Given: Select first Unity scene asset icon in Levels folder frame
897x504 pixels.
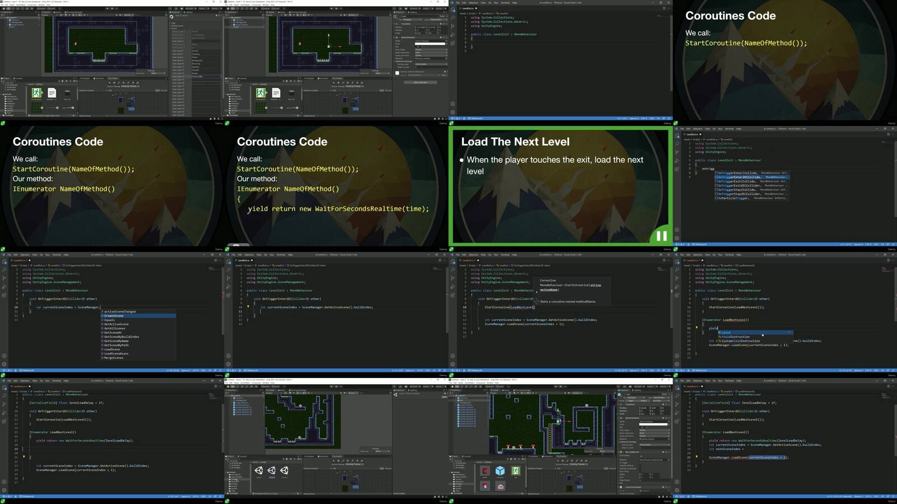Looking at the screenshot, I should point(258,470).
